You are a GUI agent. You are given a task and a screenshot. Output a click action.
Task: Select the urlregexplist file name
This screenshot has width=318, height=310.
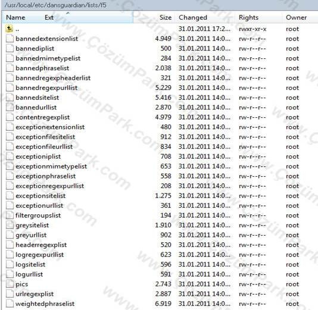click(x=35, y=294)
